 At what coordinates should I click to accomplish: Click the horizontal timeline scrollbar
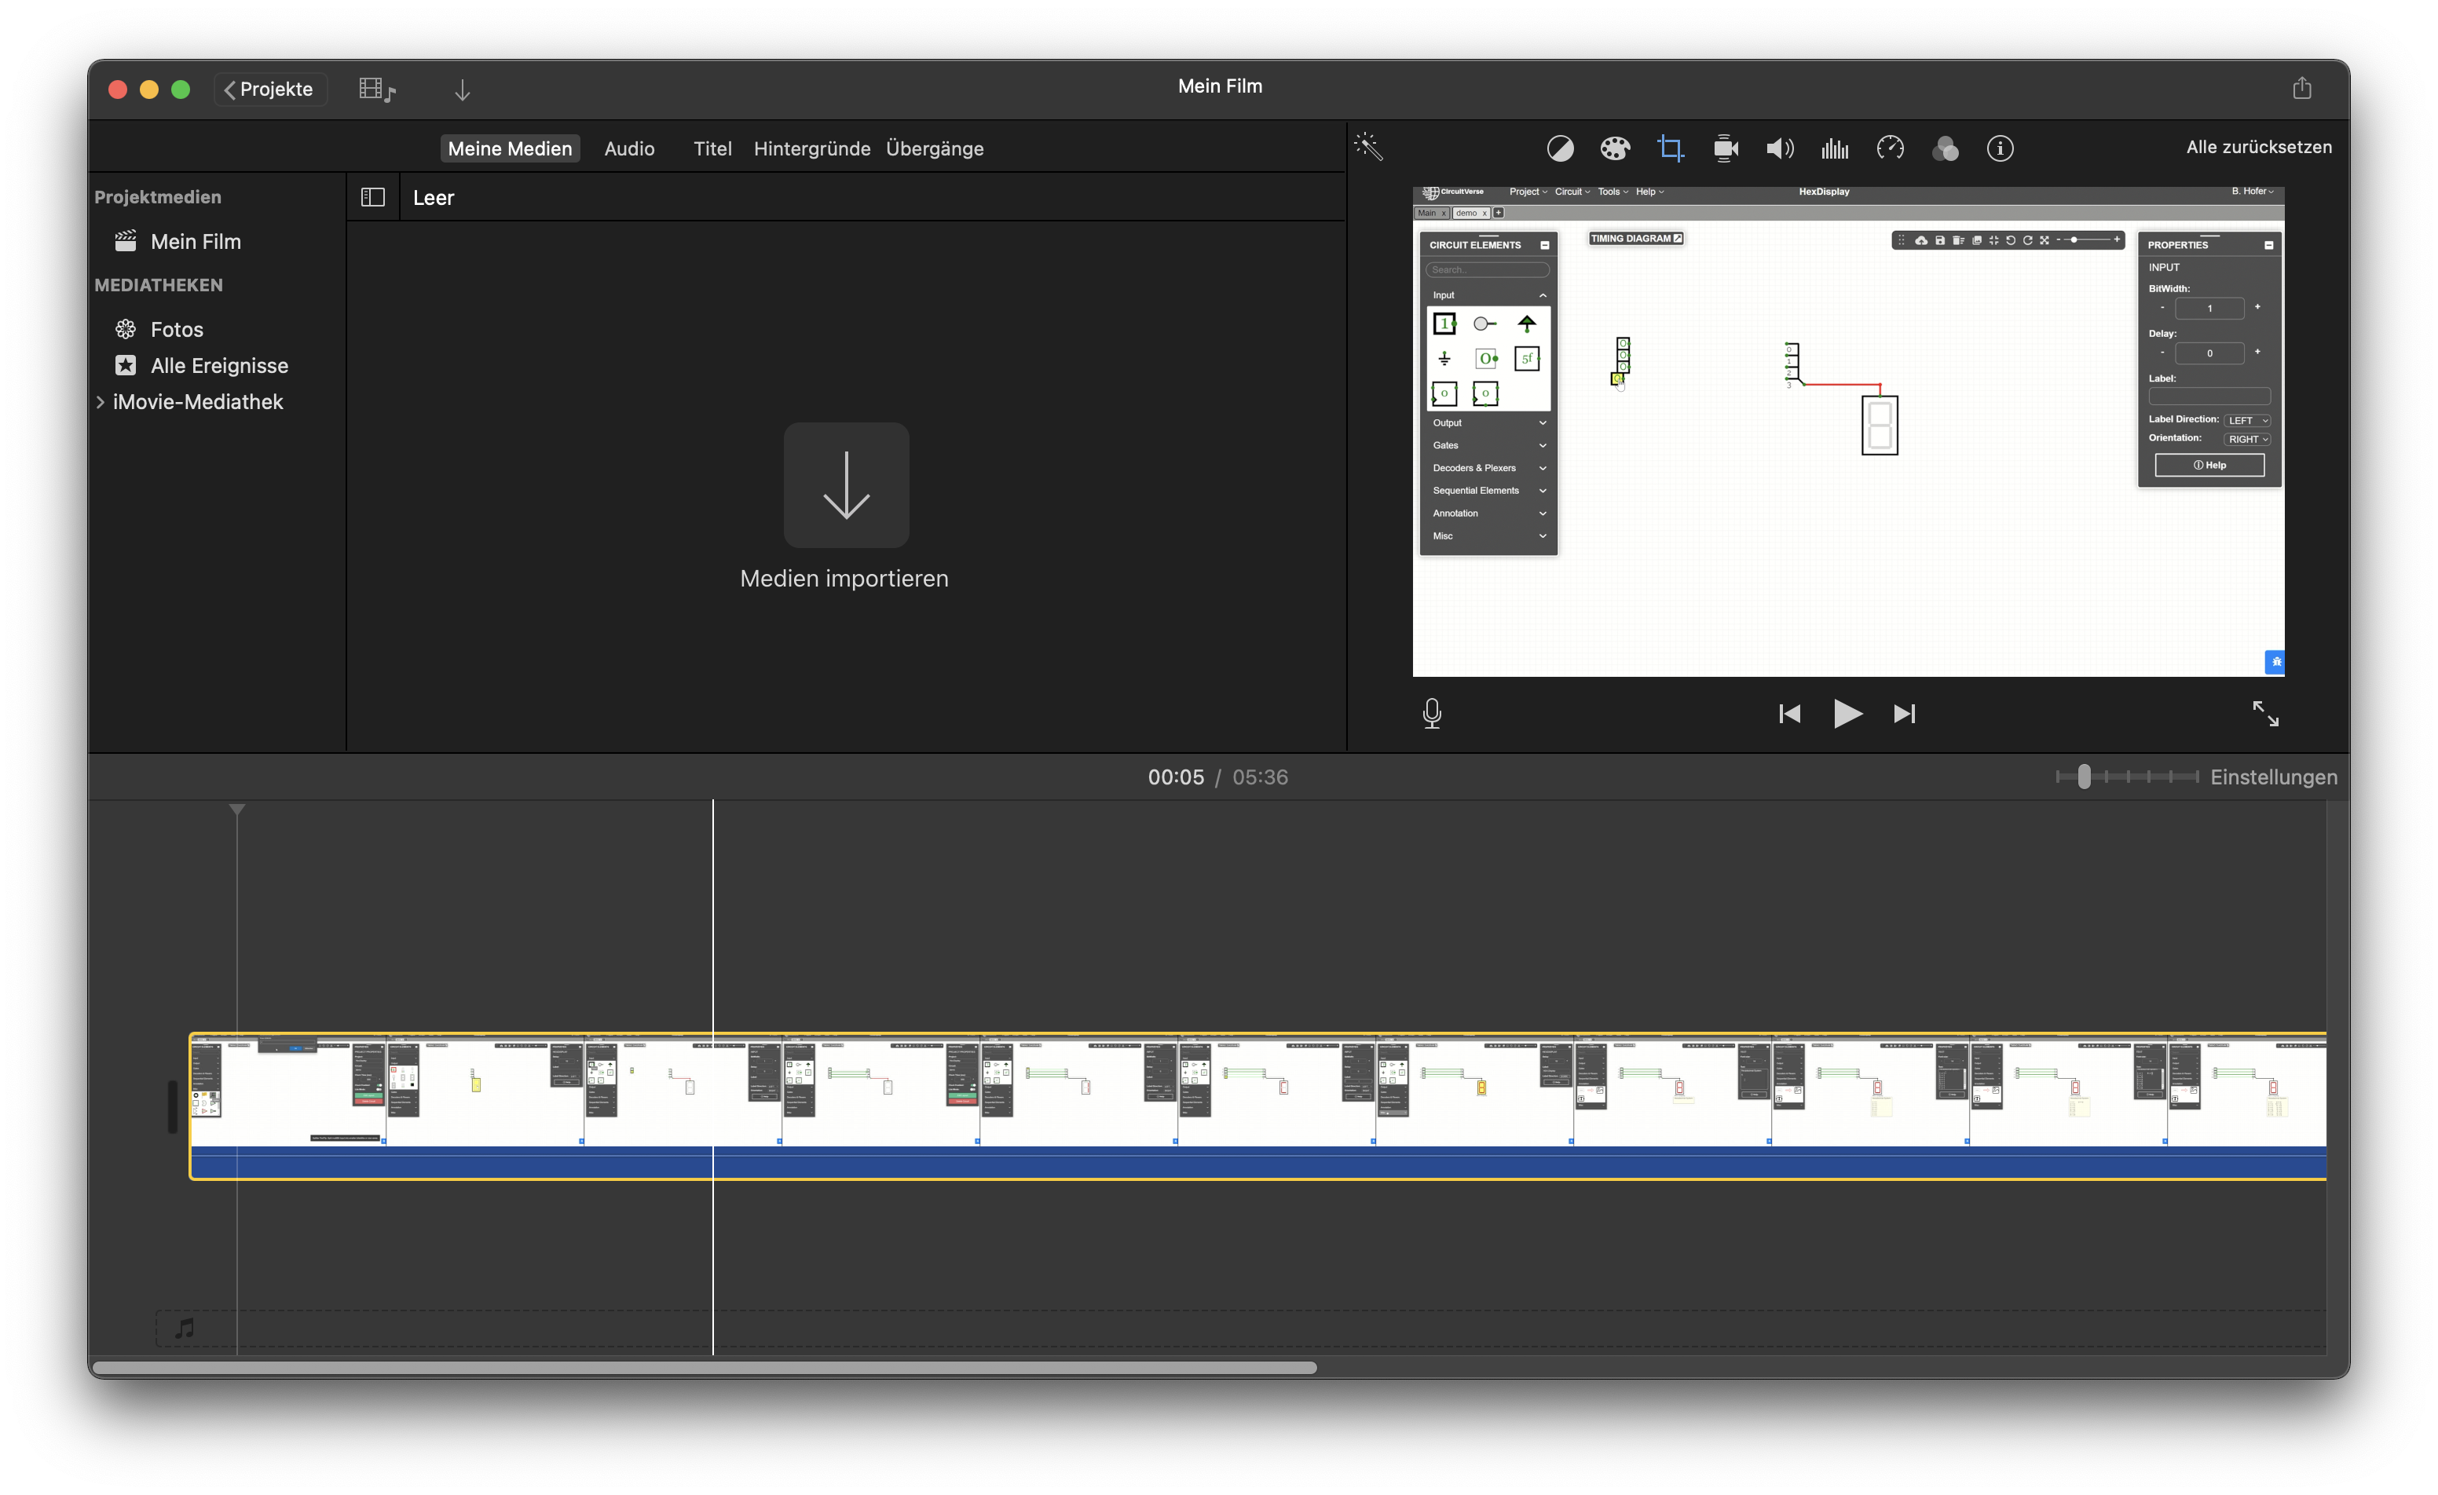coord(705,1367)
